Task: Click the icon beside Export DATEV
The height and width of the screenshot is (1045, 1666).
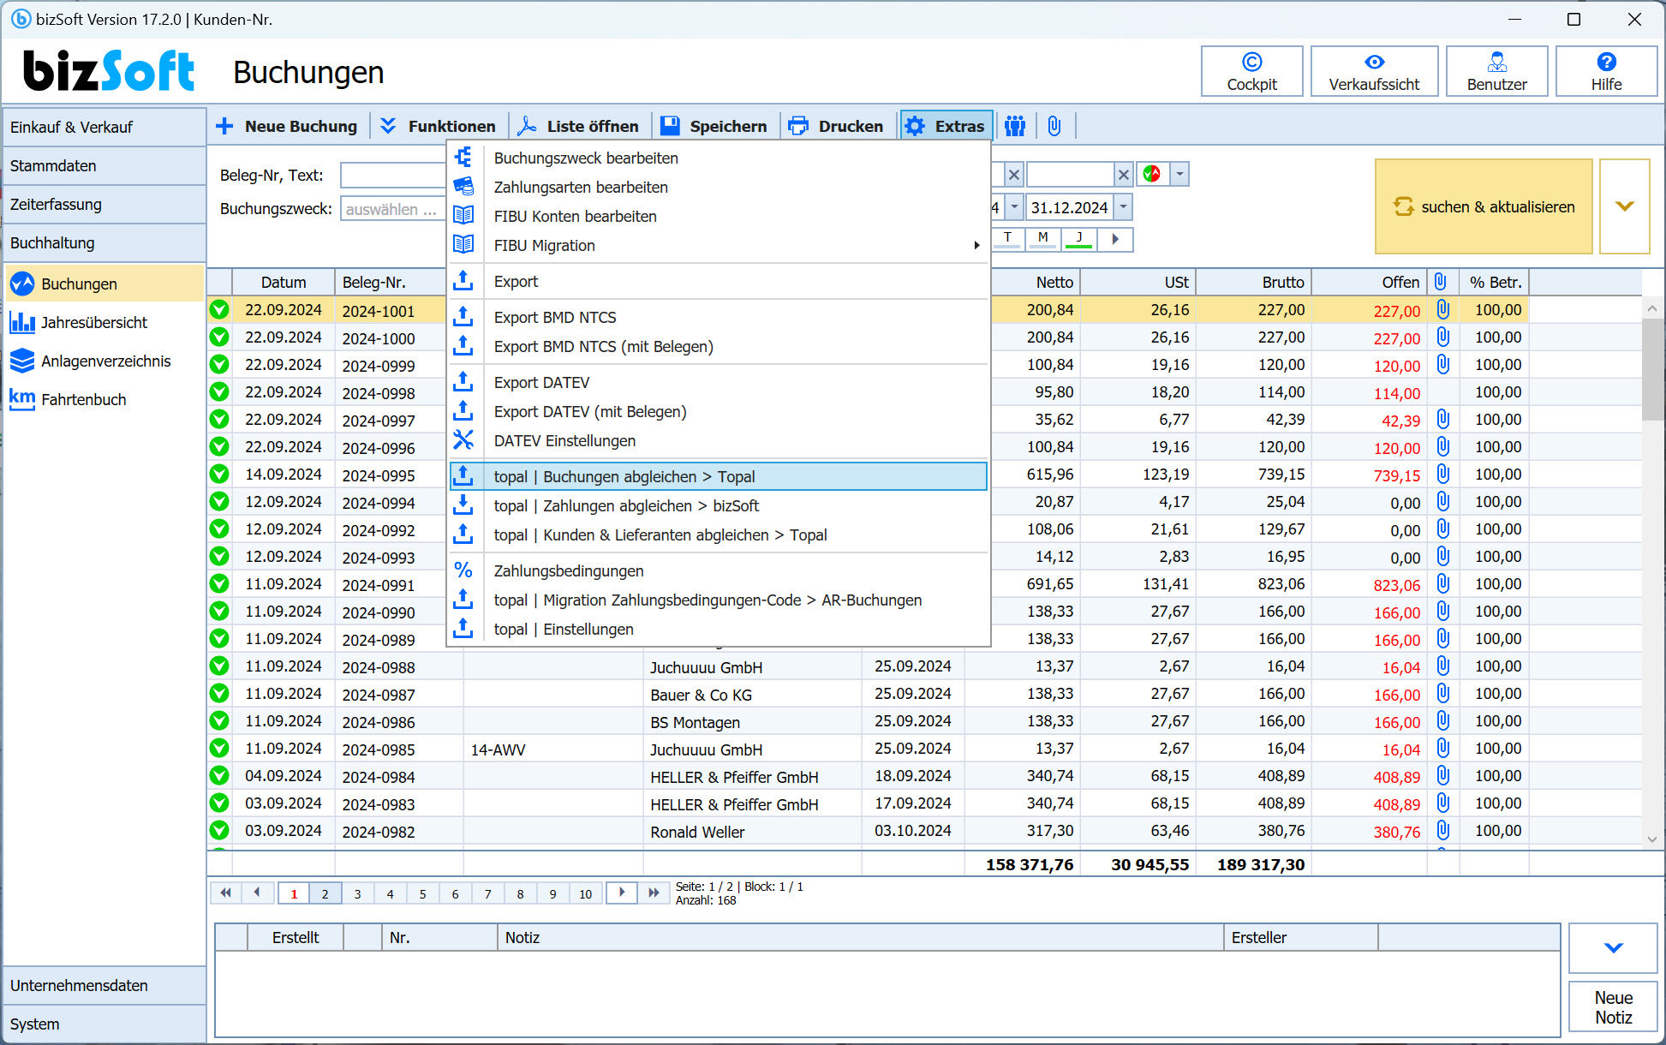Action: pyautogui.click(x=463, y=381)
